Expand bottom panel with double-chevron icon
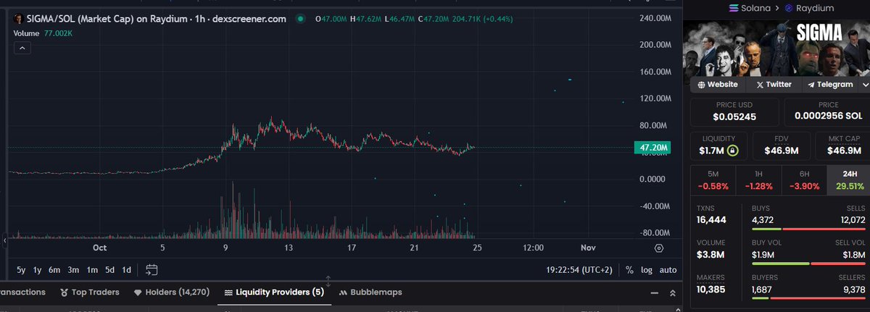 coord(672,292)
